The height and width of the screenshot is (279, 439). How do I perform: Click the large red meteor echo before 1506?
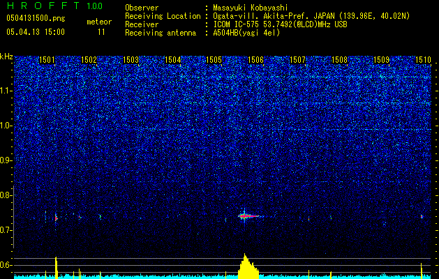248,216
